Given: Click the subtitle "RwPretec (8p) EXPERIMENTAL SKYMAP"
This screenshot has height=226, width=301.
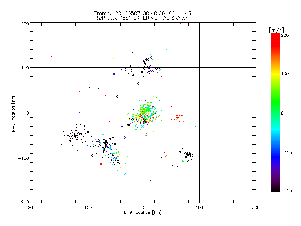Looking at the screenshot, I should tap(143, 18).
